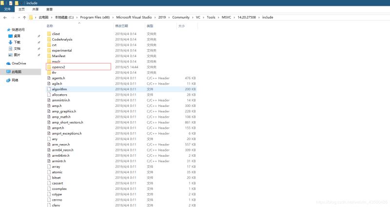Click the 2019 breadcrumb segment

tap(162, 17)
